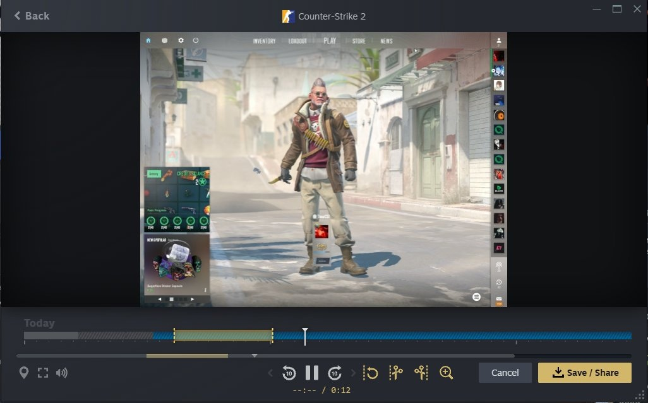Enter fullscreen video view
The image size is (648, 403).
(x=43, y=373)
